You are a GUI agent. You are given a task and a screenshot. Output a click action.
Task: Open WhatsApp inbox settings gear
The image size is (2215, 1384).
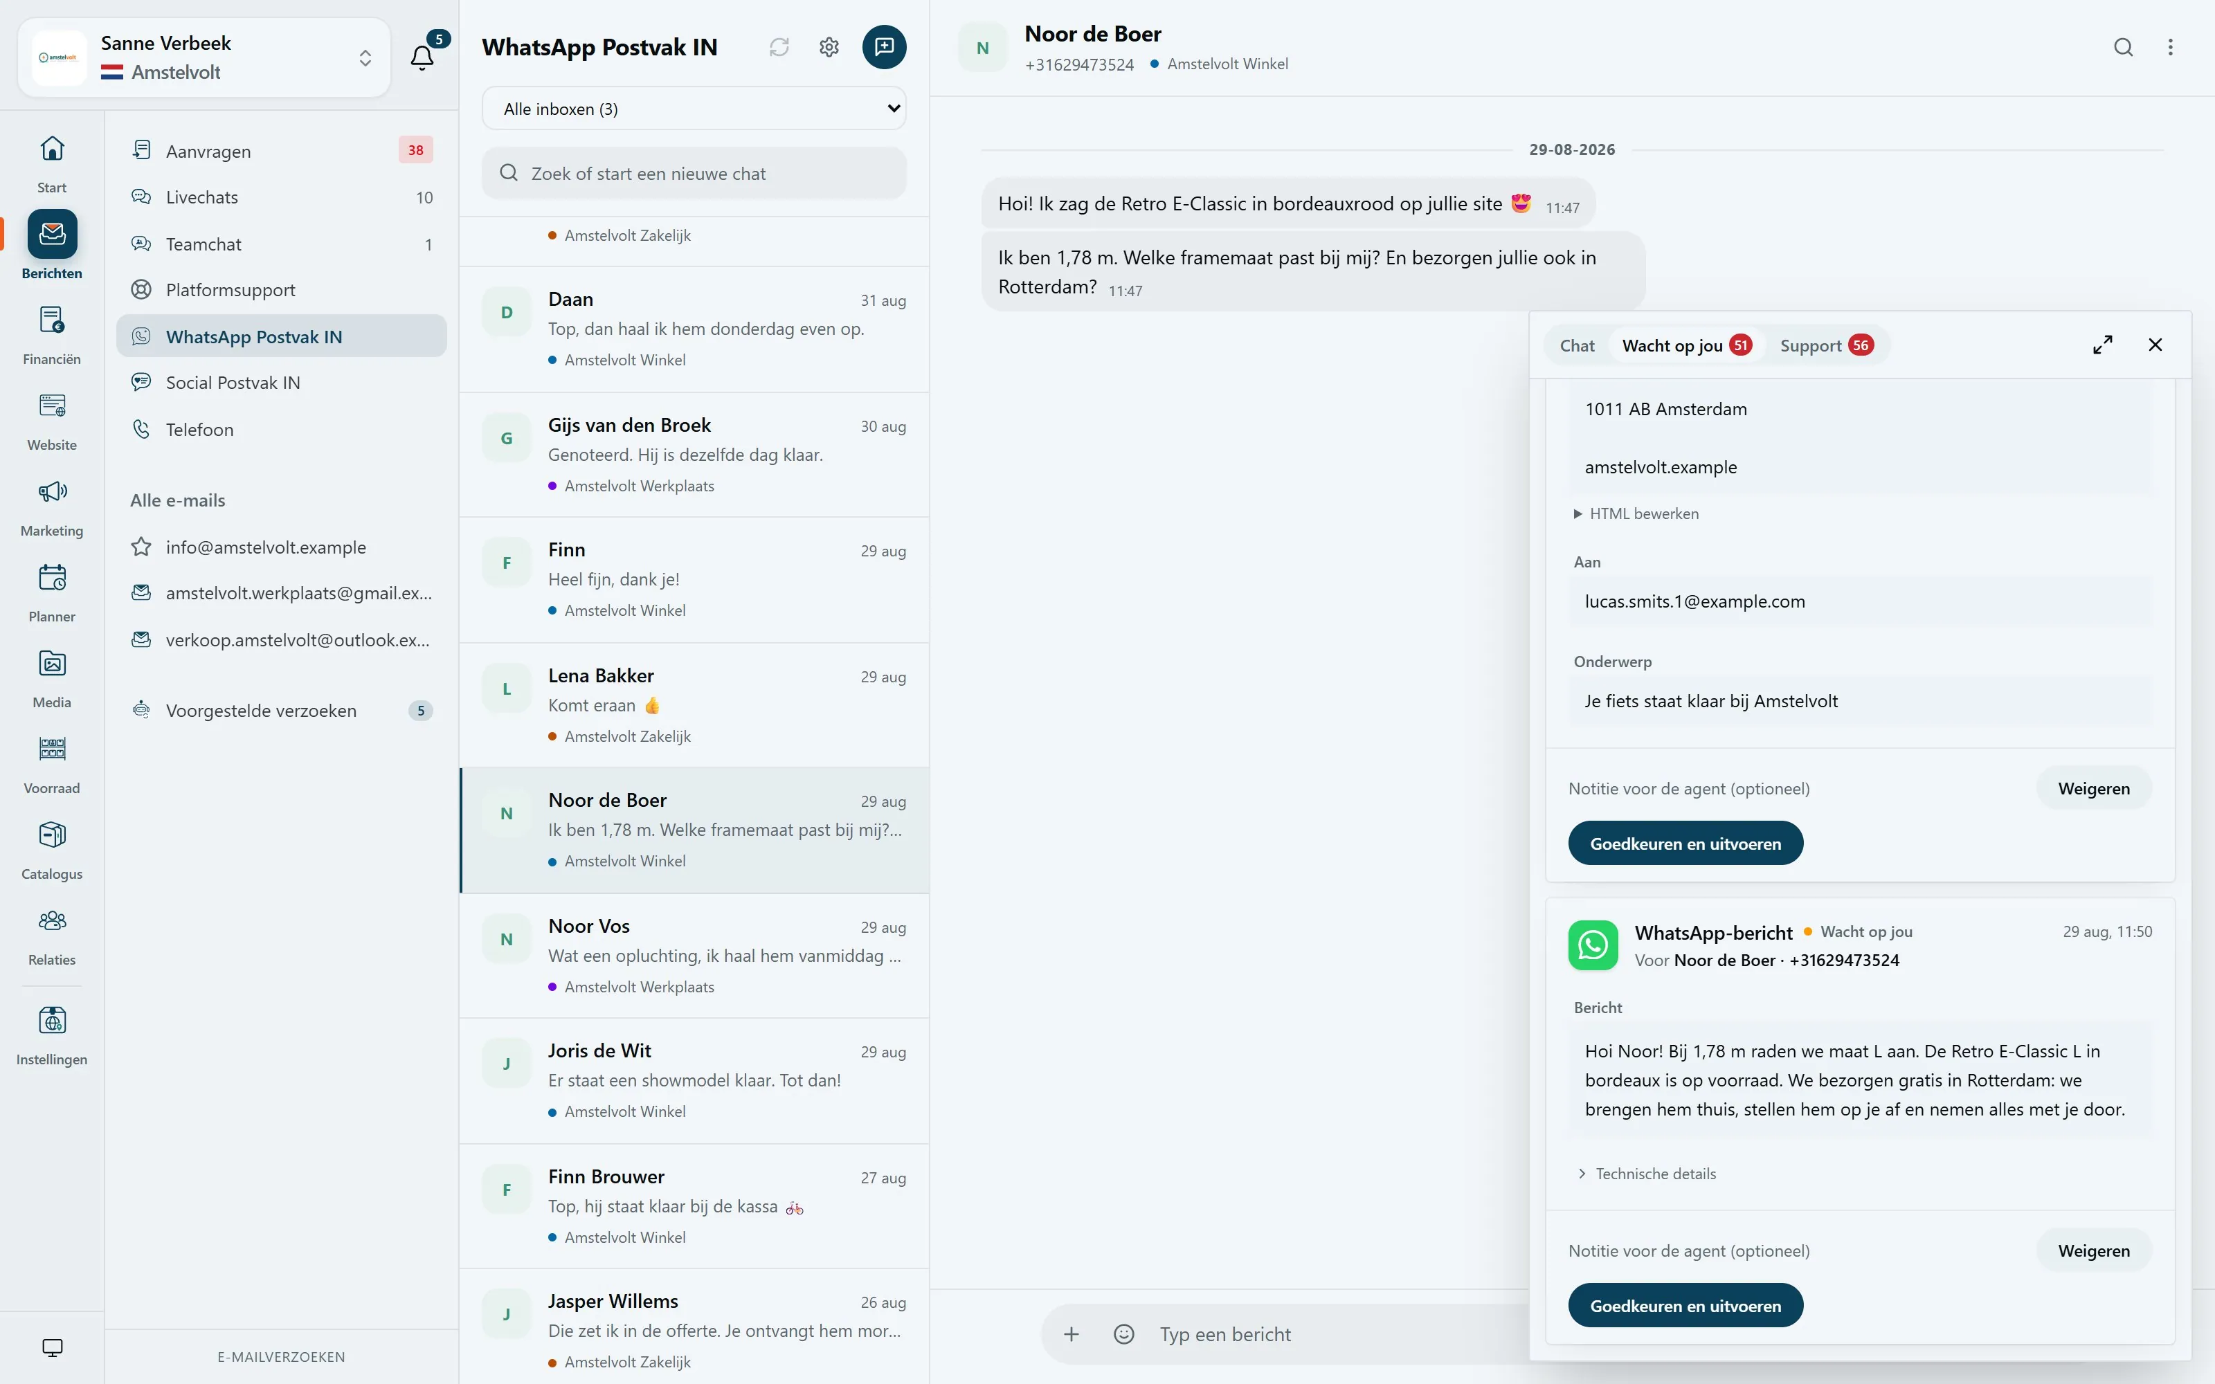pyautogui.click(x=829, y=46)
